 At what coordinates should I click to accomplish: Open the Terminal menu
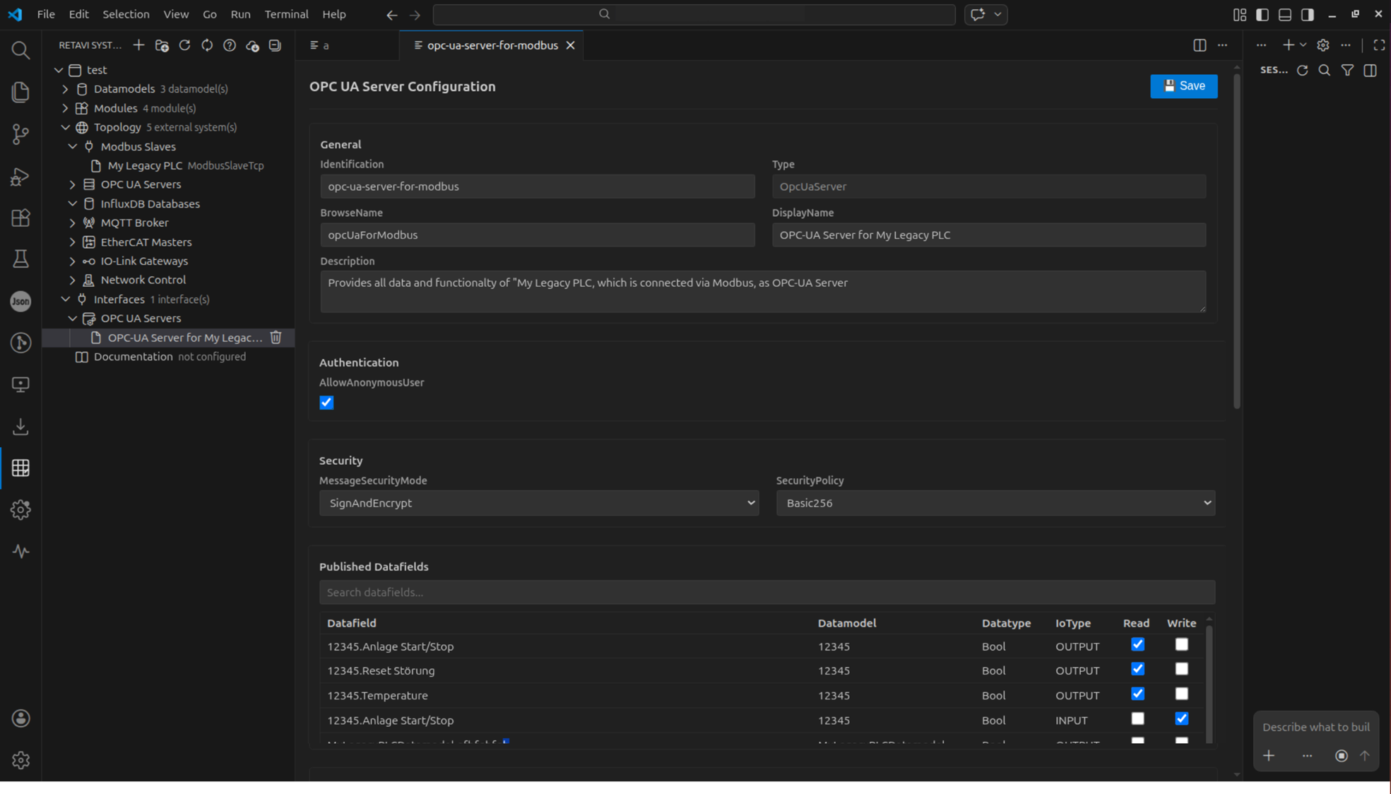coord(286,14)
